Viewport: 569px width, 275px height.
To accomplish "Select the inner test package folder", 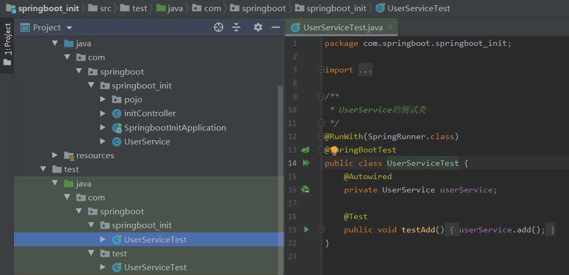I will 119,254.
